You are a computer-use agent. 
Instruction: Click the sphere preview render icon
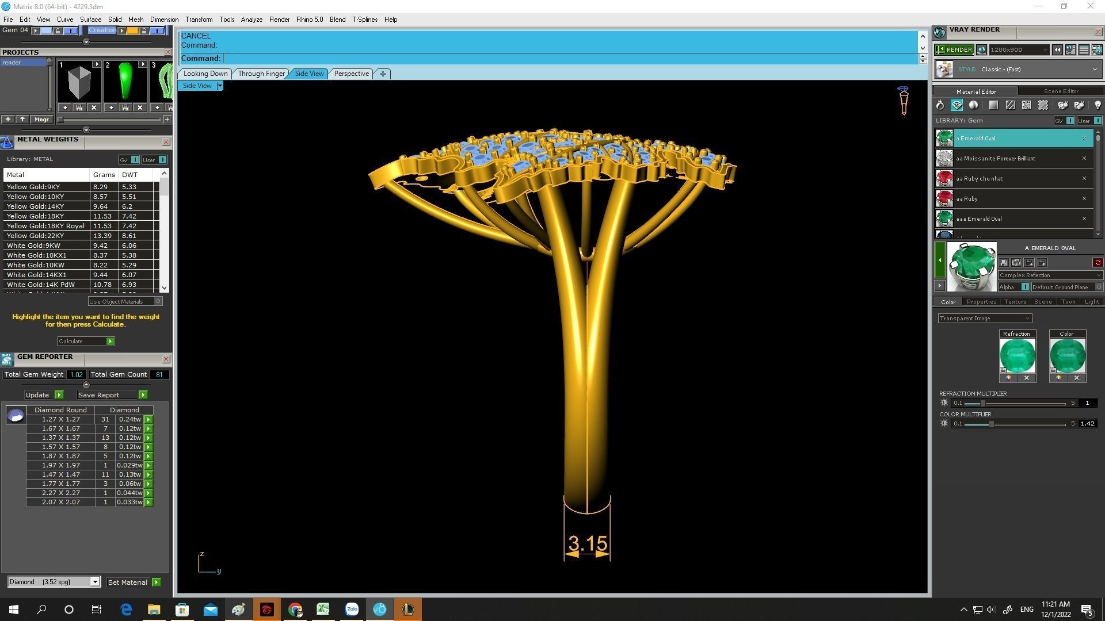pos(981,50)
